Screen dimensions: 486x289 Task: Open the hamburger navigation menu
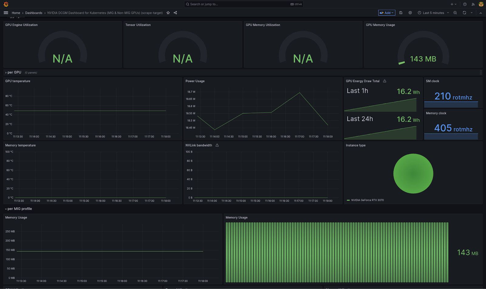tap(6, 13)
